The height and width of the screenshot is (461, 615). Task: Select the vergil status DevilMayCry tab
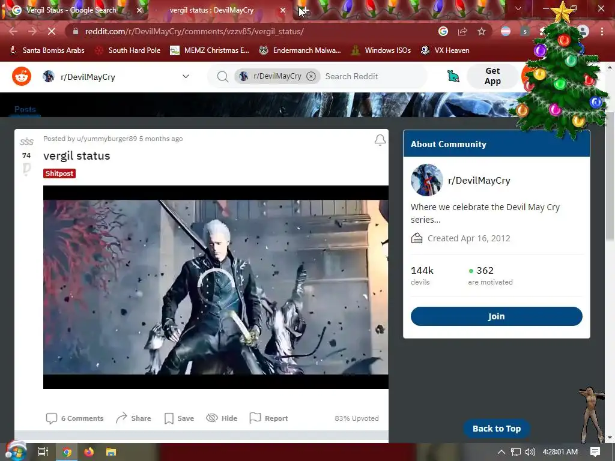pos(212,10)
